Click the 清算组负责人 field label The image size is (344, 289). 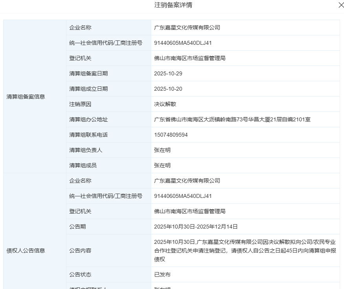(x=86, y=150)
